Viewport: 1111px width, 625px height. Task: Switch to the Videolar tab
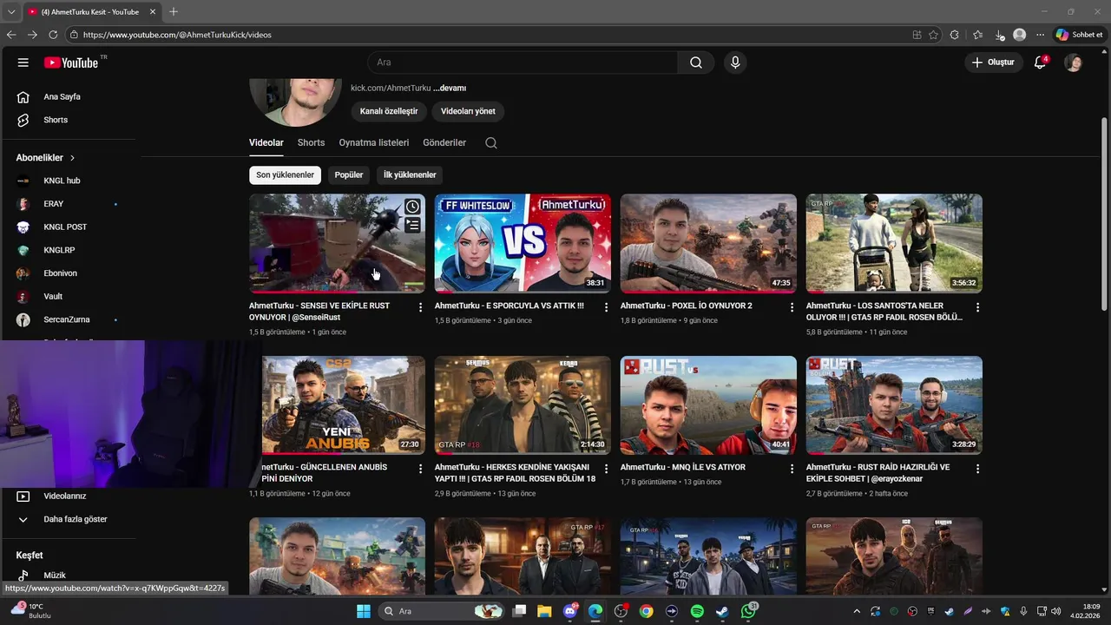coord(266,142)
